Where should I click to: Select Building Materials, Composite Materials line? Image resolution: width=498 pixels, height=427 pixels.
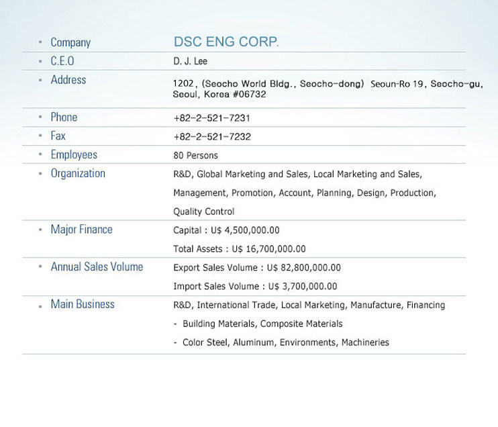[x=258, y=324]
